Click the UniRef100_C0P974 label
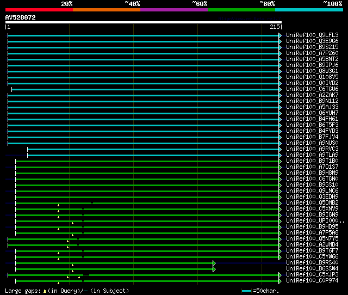Image resolution: width=348 pixels, height=295 pixels. (x=312, y=281)
